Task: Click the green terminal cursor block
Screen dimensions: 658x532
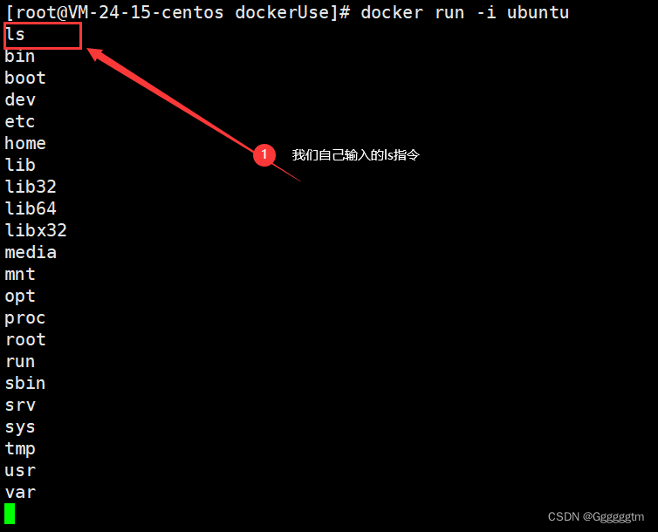Action: pyautogui.click(x=10, y=514)
